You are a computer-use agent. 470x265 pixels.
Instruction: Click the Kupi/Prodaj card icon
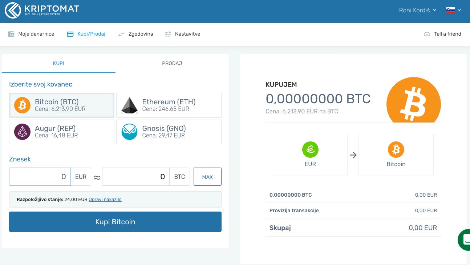pos(70,34)
